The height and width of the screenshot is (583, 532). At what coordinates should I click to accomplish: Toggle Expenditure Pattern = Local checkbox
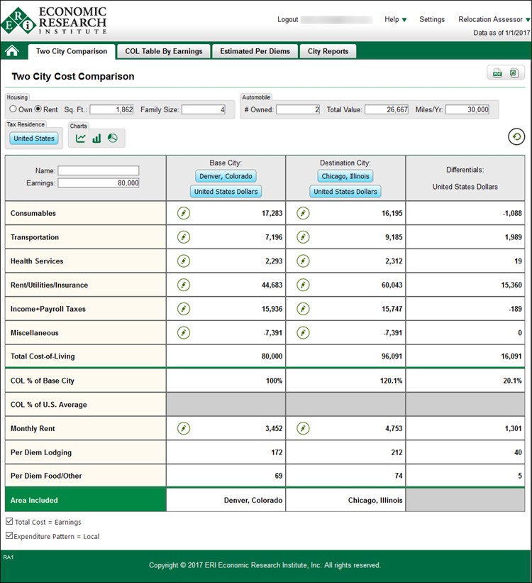[x=9, y=536]
